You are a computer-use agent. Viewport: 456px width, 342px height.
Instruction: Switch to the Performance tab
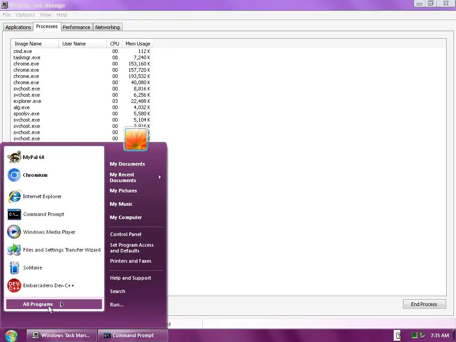[x=77, y=27]
